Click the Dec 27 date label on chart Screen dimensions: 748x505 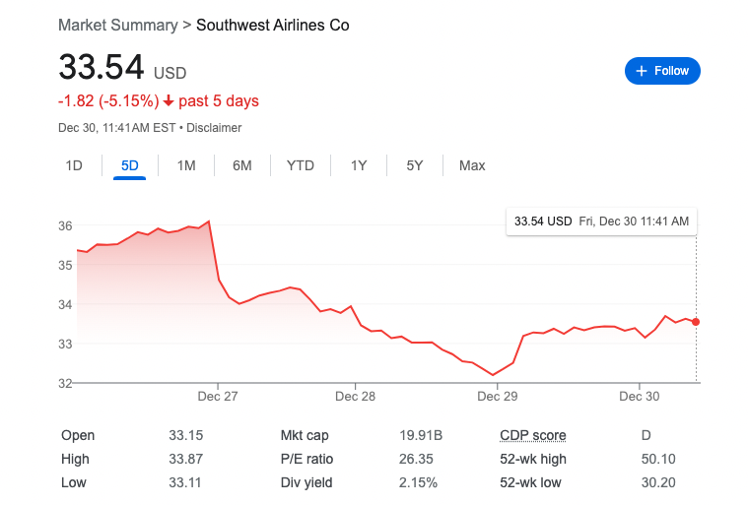click(217, 396)
